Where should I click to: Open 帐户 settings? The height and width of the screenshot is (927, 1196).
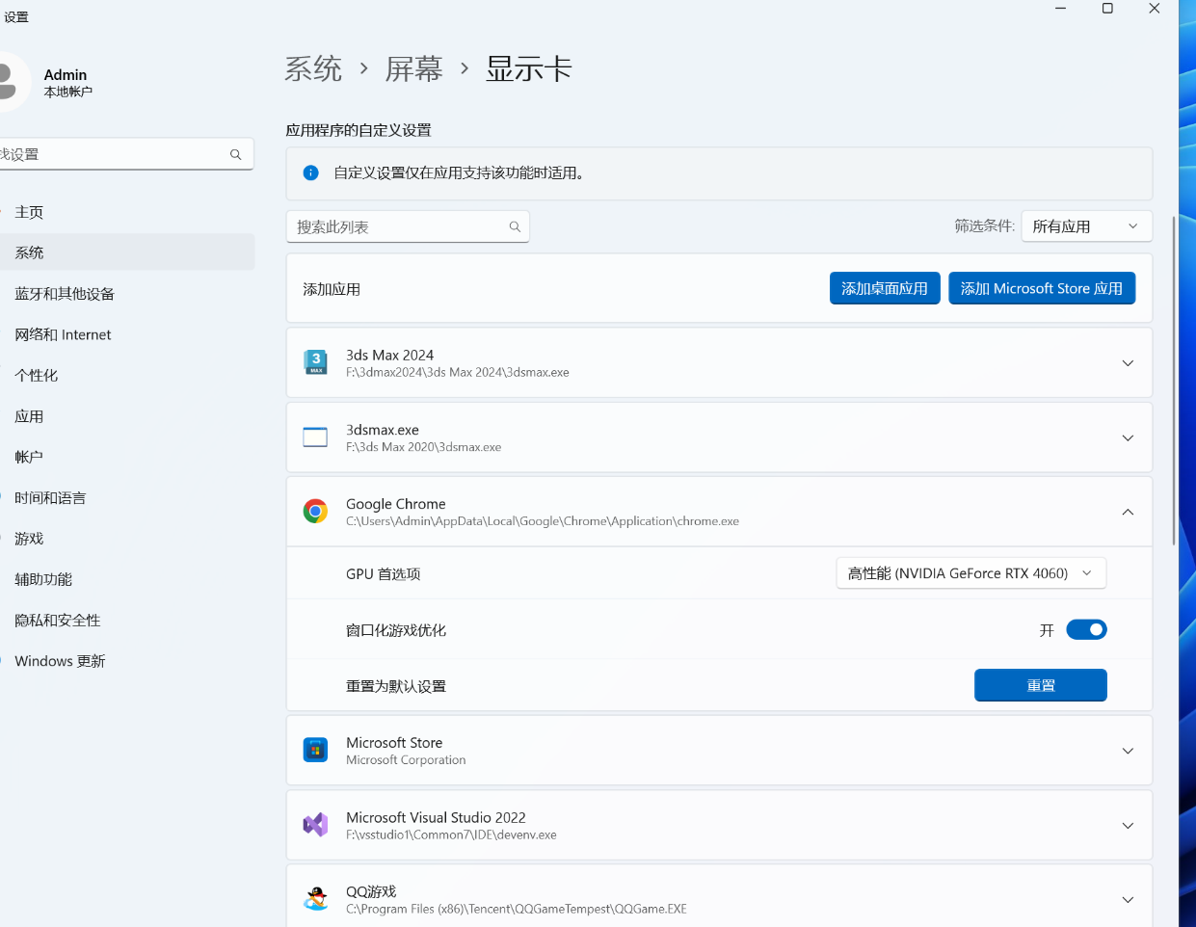(125, 457)
